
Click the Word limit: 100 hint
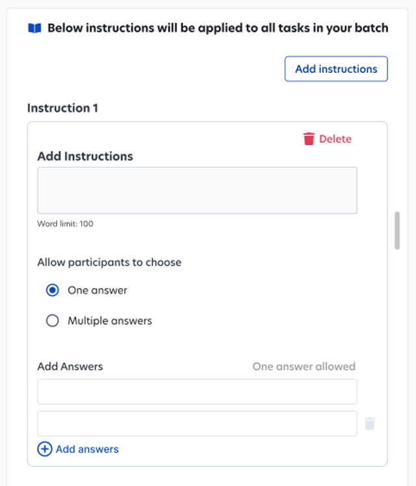click(x=66, y=224)
